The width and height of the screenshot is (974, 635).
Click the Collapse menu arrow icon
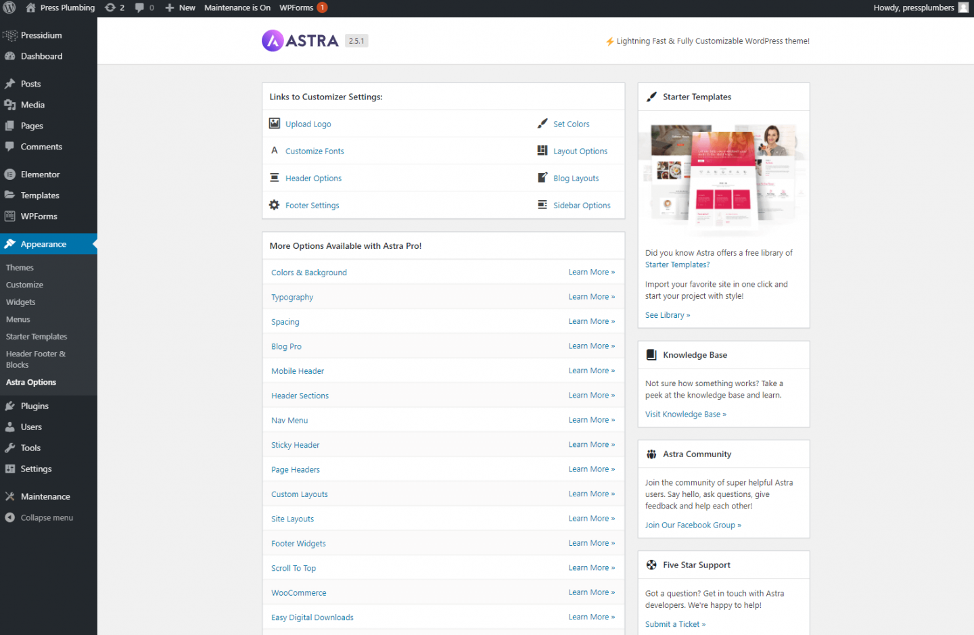10,517
